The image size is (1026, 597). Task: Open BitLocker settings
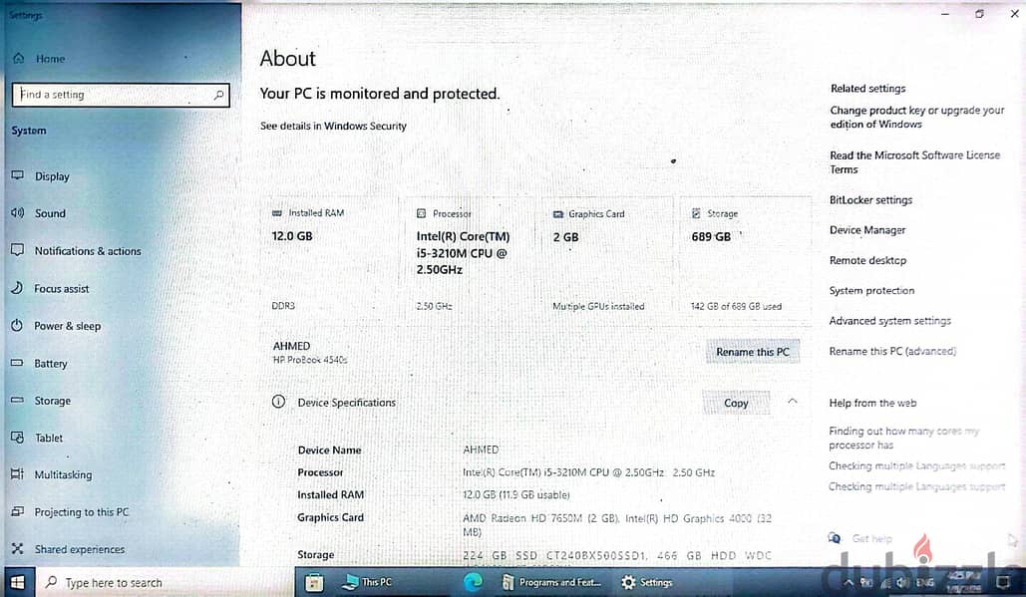tap(870, 200)
